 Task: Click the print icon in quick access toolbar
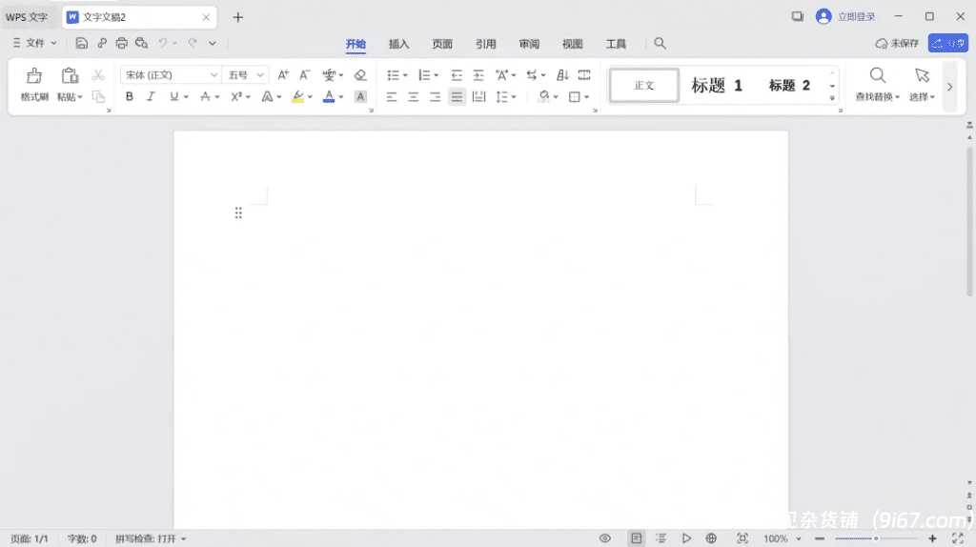(121, 43)
